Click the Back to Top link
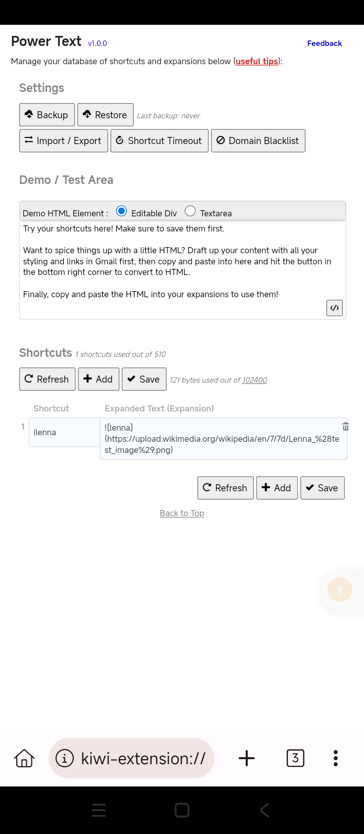Viewport: 364px width, 834px height. (182, 513)
